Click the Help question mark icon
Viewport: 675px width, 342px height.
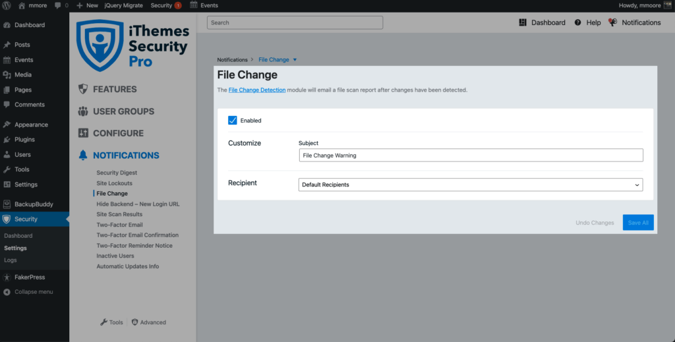[x=577, y=22]
